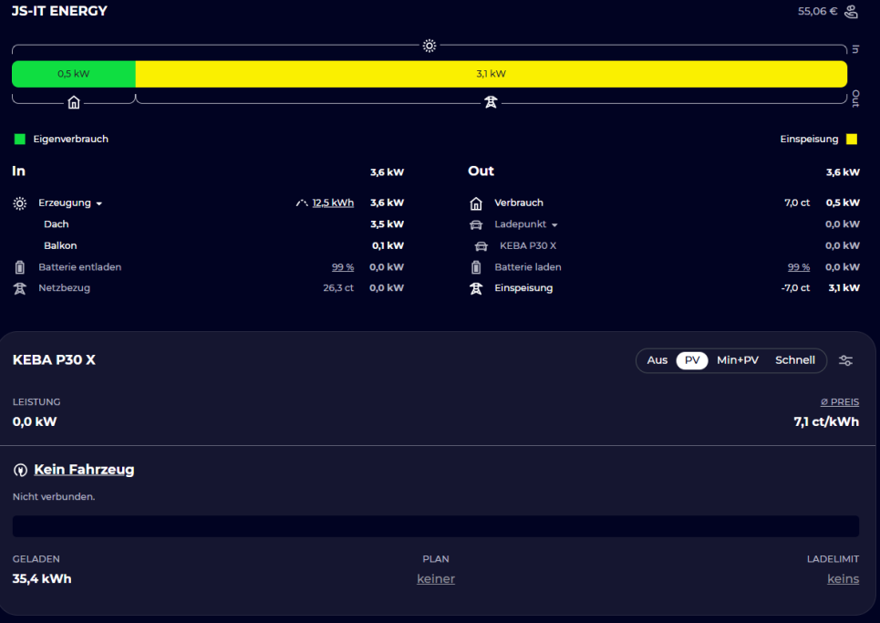Click the 7,1 ct/kWh price value
Viewport: 880px width, 623px height.
[826, 422]
